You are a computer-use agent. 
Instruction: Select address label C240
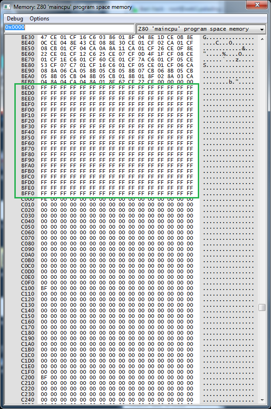click(28, 400)
